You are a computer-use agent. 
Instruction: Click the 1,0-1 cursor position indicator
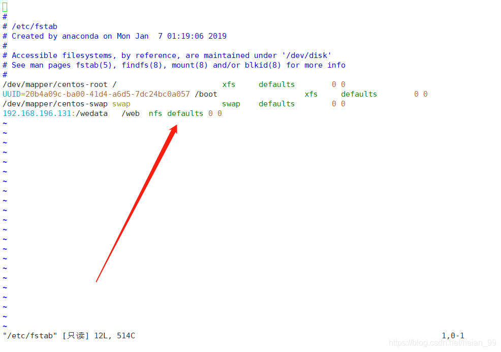[x=453, y=336]
